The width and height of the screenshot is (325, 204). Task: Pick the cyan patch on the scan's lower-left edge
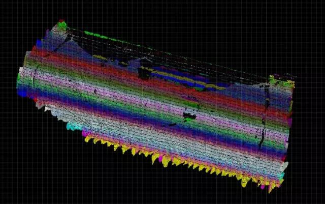[74, 126]
